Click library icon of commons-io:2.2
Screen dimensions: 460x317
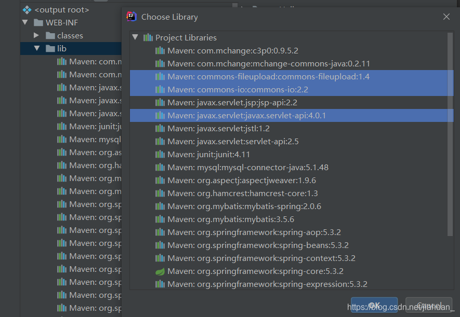160,90
